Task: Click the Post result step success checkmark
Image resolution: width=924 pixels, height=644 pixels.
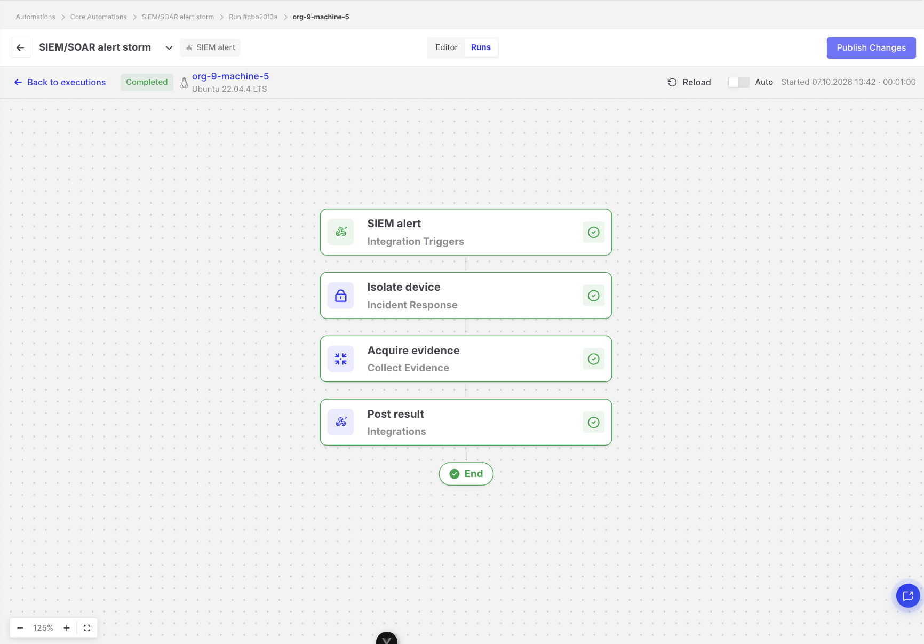Action: (594, 423)
